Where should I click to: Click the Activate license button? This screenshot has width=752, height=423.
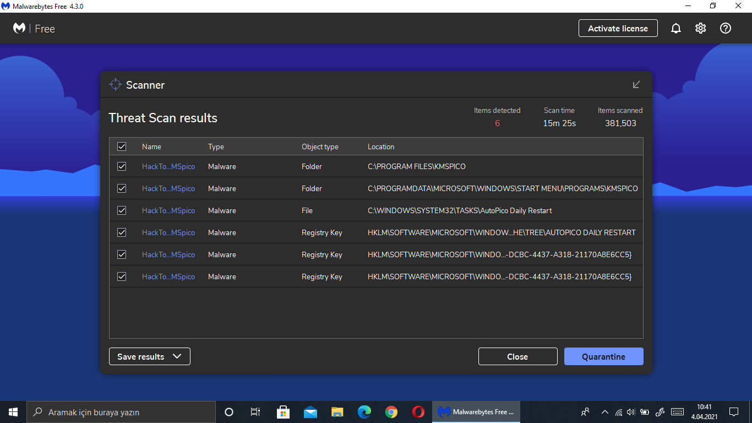[x=618, y=28]
